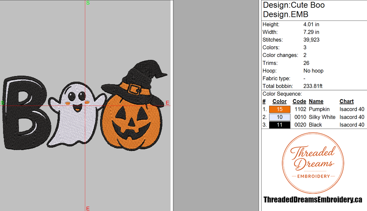Click the ghost in the embroidery preview
367x211 pixels.
tap(77, 115)
